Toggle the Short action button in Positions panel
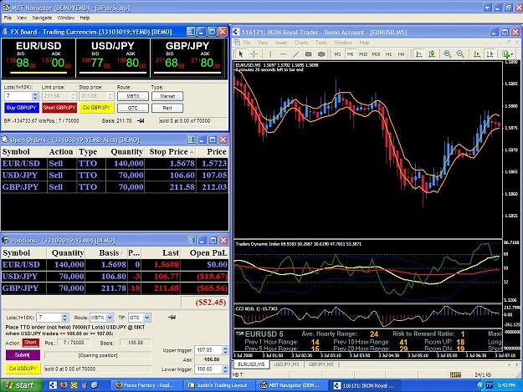The height and width of the screenshot is (392, 523). click(30, 343)
